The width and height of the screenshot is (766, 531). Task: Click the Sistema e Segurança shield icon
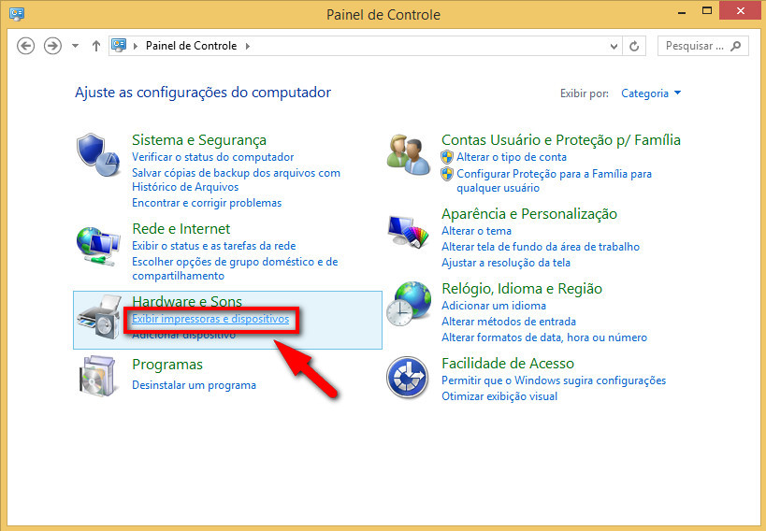[98, 154]
